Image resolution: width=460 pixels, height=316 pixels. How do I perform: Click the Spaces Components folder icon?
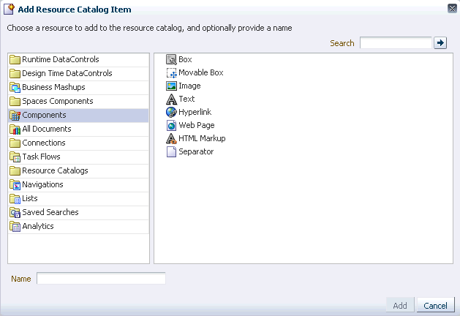15,101
